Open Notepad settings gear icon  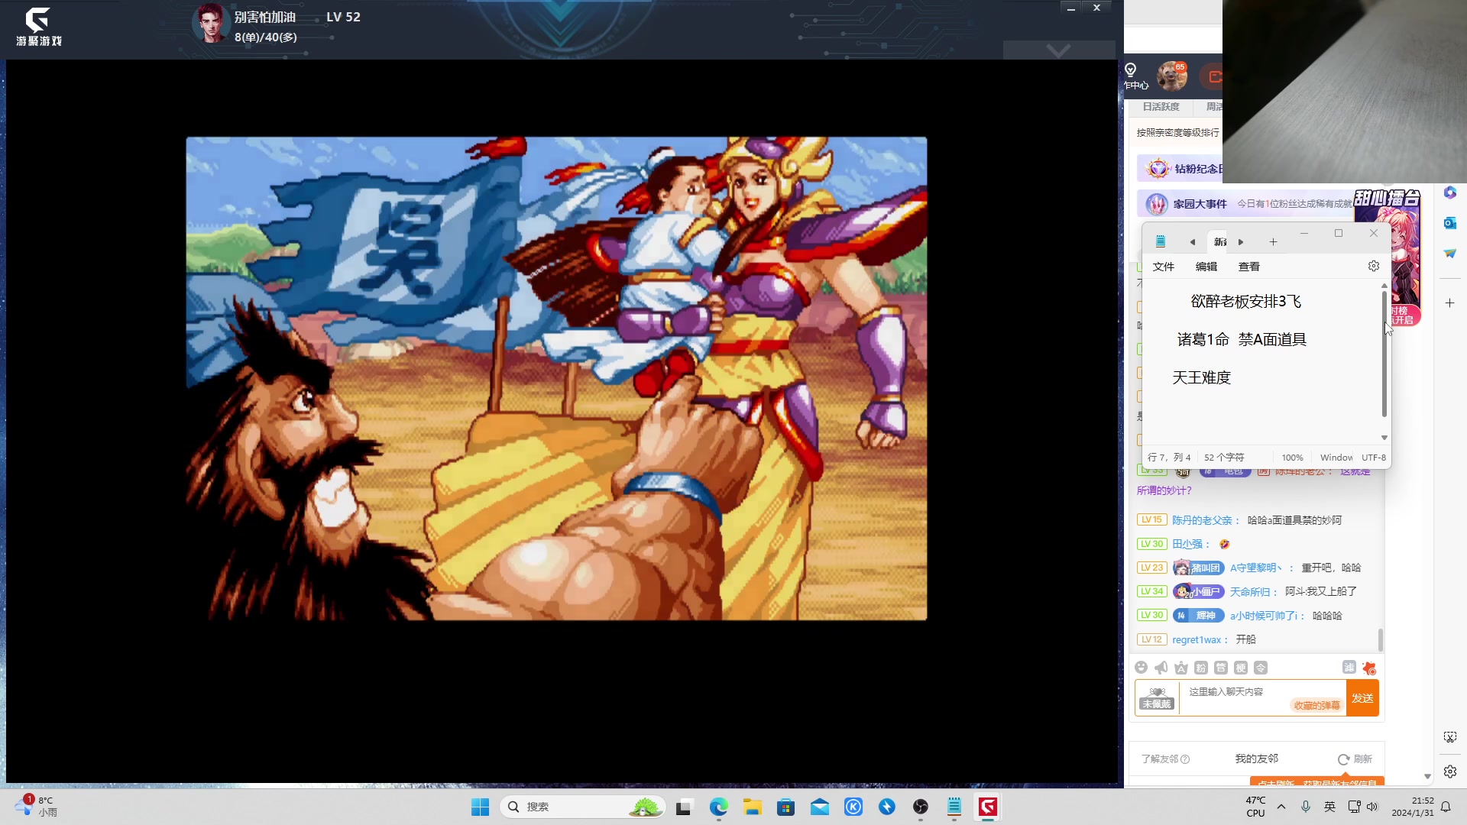(1374, 266)
